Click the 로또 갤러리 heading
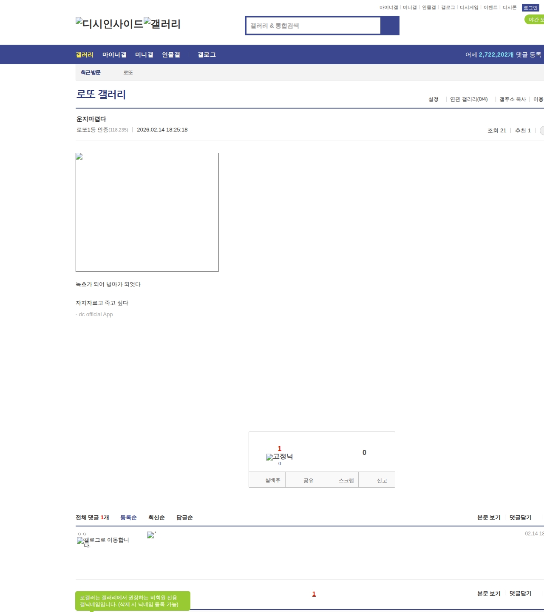 101,94
